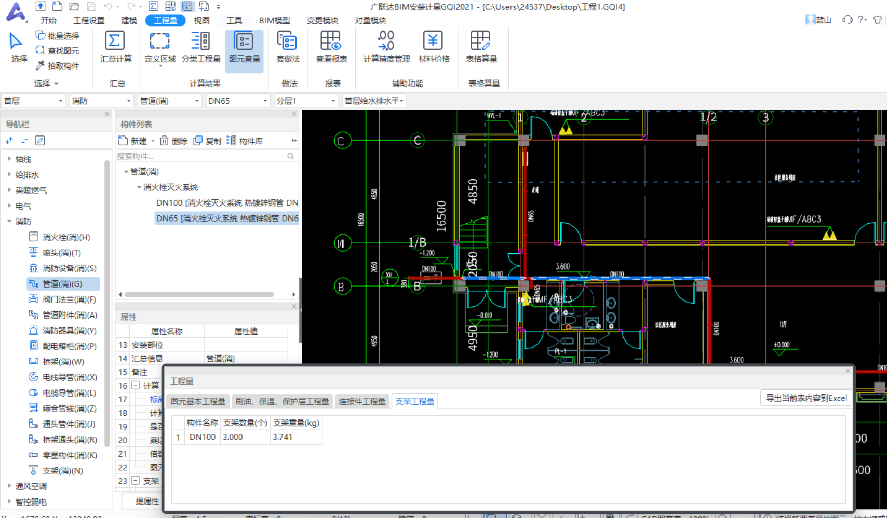Click 新建 in component list toolbar

pos(132,141)
